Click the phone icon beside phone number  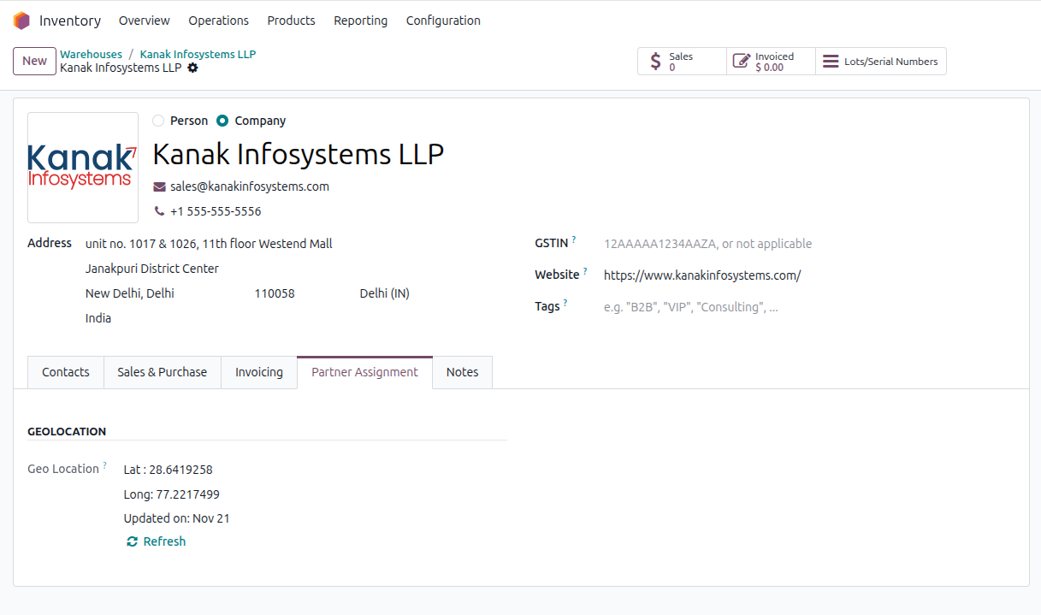(159, 211)
